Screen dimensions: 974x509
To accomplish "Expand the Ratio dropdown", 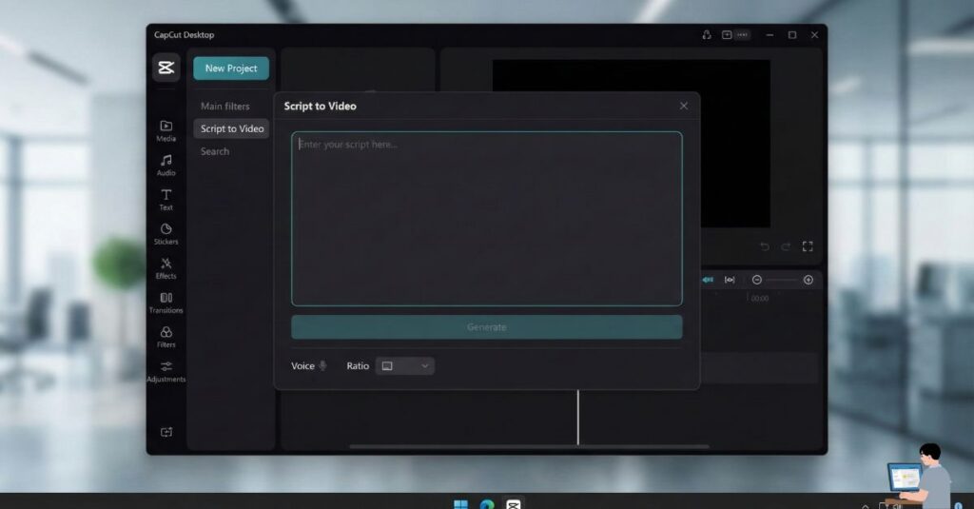I will 405,365.
